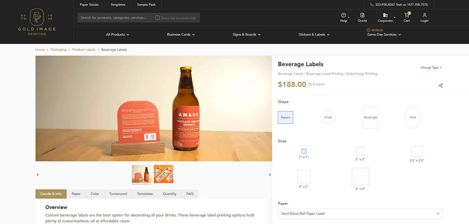Screen dimensions: 469x224
Task: Click the phone number 323.938.4262 text
Action: click(x=385, y=5)
